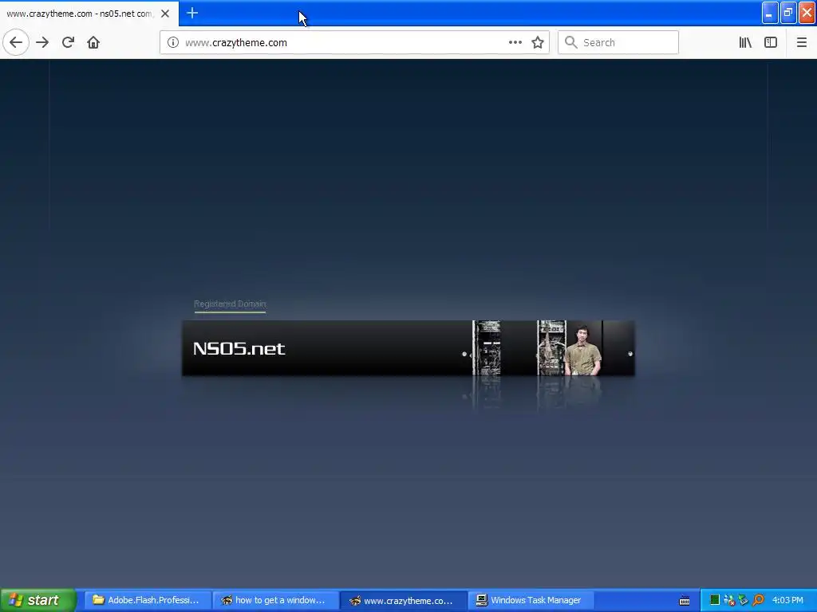
Task: Switch to www.crazytheme.com taskbar item
Action: tap(402, 600)
